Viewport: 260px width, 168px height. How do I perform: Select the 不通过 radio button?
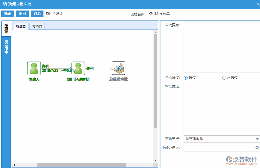click(x=224, y=78)
